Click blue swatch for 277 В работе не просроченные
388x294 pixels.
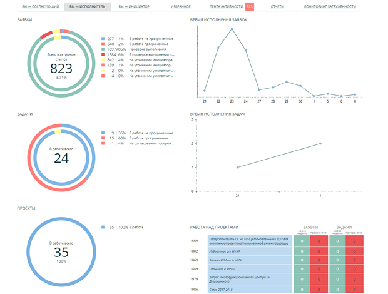[x=103, y=39]
